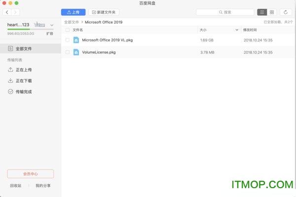This screenshot has height=197, width=296.
Task: Click Microsoft Office 2019 breadcrumb
Action: [104, 22]
